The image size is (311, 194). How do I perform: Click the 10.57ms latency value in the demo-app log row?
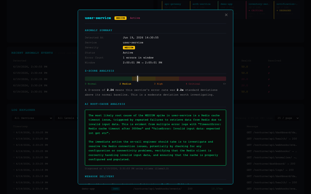[217, 189]
